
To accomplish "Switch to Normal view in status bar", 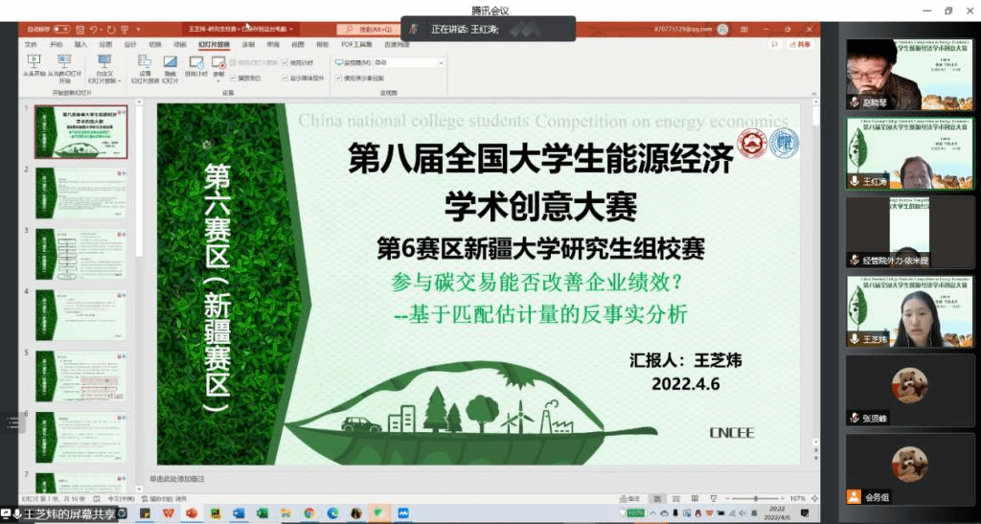I will click(x=656, y=498).
